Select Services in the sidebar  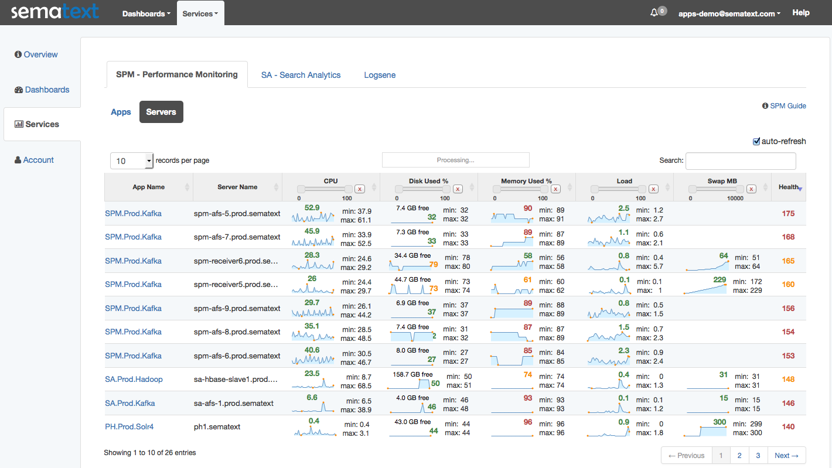[42, 124]
